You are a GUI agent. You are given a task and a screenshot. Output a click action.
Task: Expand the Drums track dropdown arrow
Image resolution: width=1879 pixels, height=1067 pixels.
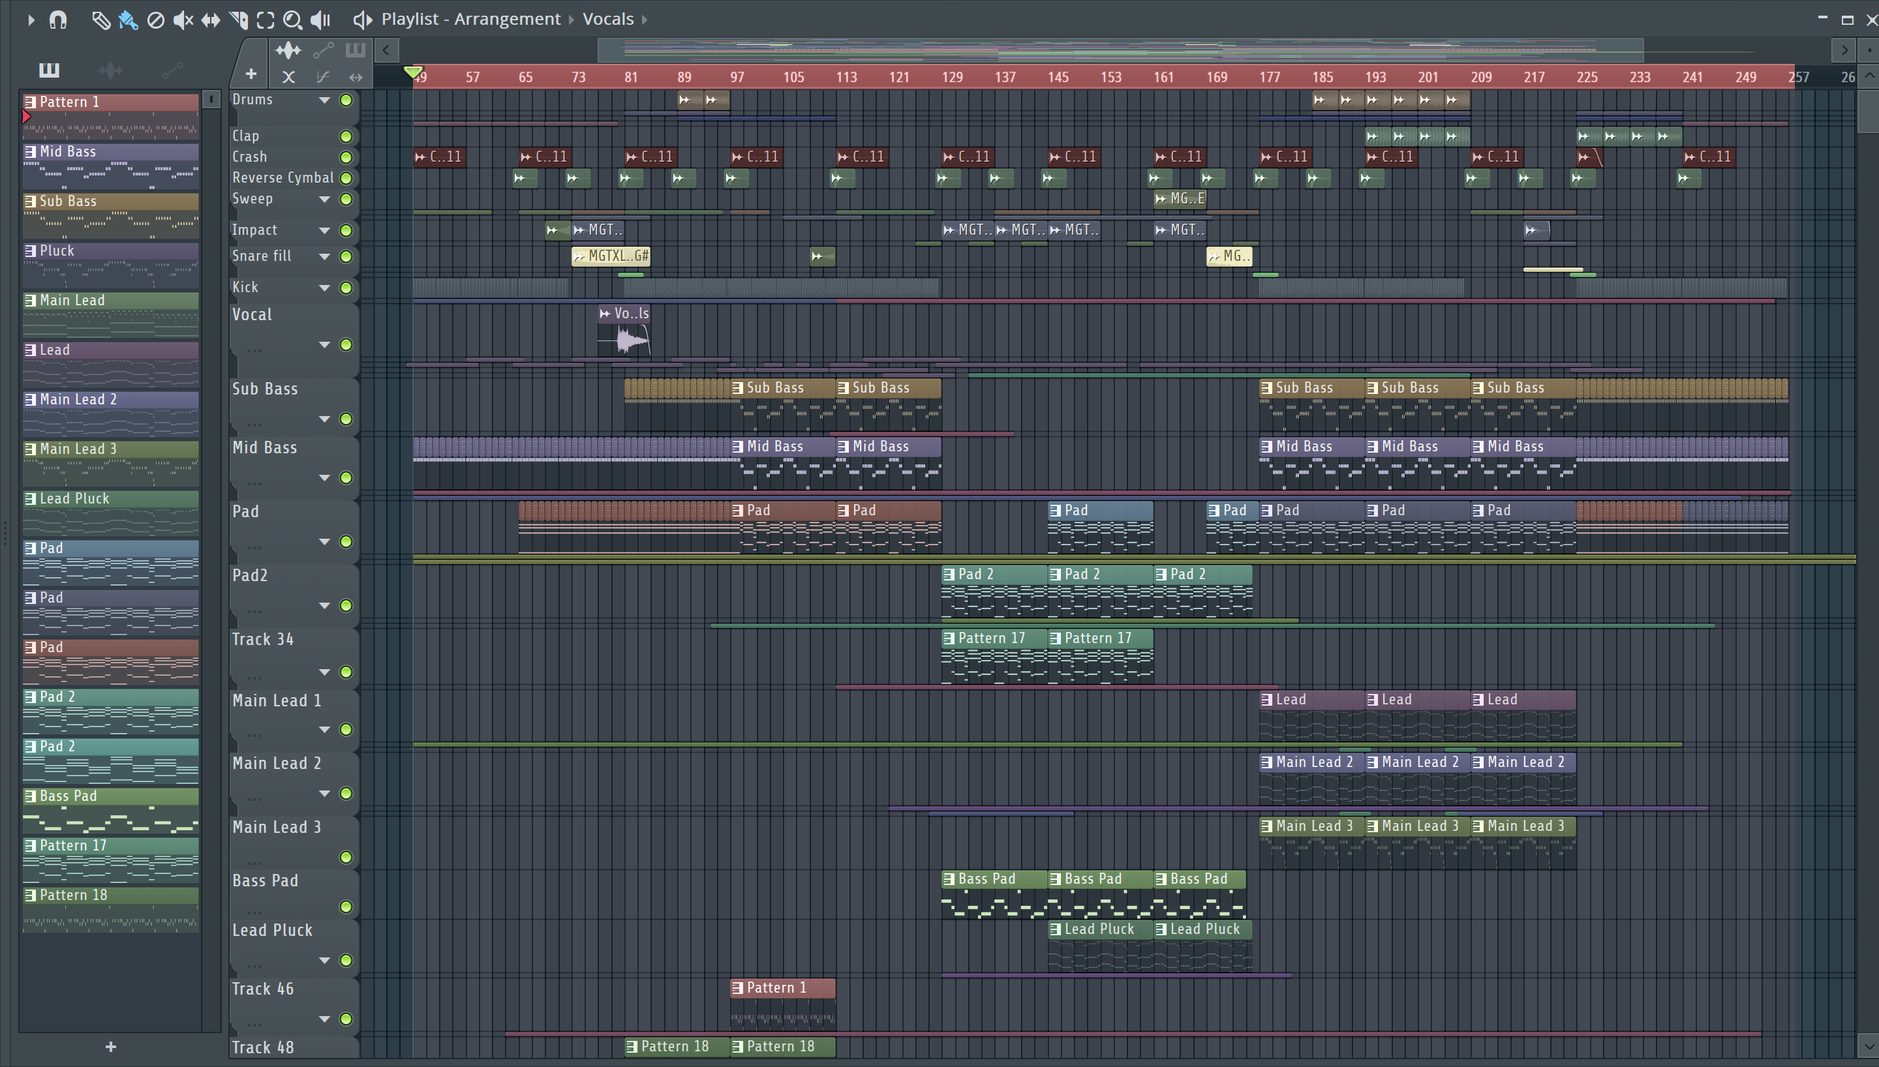tap(324, 100)
